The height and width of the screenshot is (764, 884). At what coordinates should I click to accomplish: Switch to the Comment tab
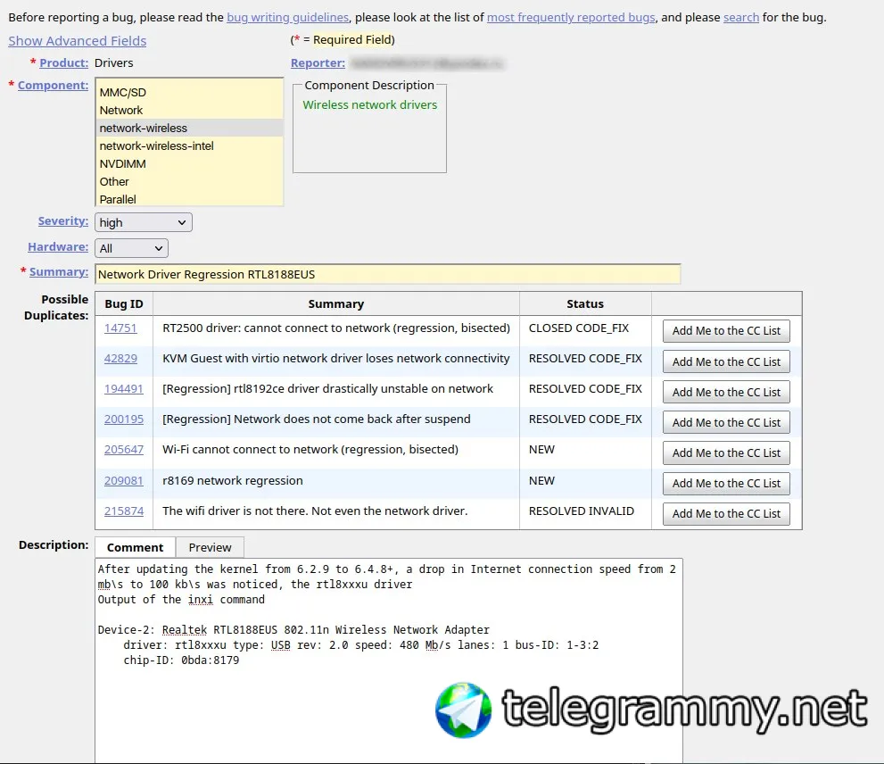pos(136,547)
